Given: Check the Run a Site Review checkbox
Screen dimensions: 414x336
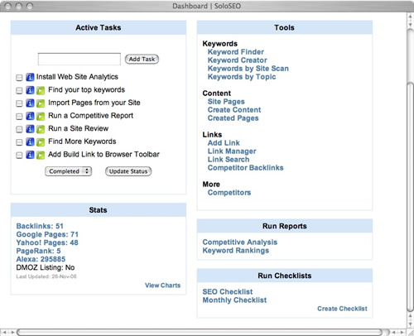Looking at the screenshot, I should pos(19,129).
